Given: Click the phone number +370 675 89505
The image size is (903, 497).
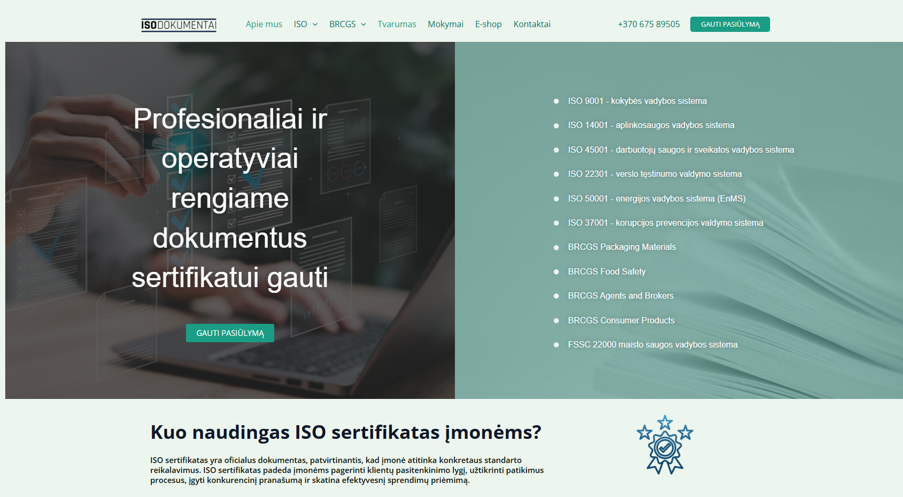Looking at the screenshot, I should point(648,24).
